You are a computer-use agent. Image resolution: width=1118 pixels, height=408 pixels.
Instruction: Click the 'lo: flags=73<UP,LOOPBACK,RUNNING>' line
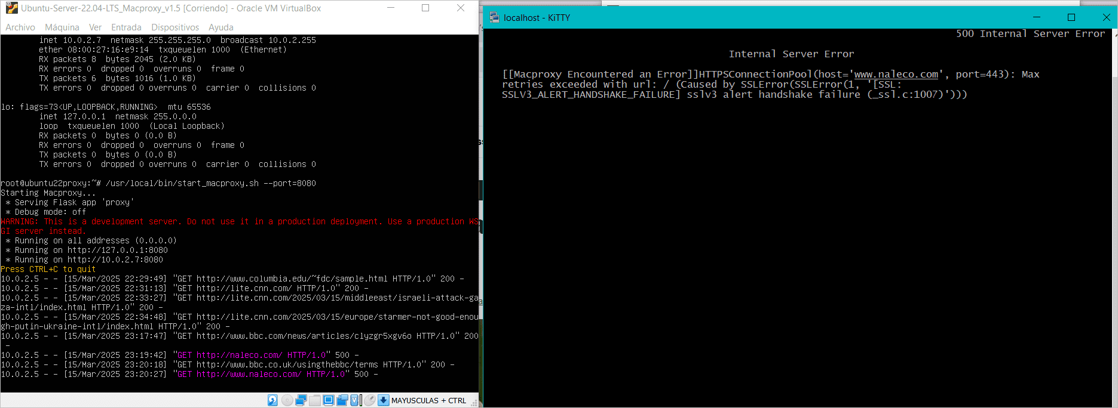point(106,107)
